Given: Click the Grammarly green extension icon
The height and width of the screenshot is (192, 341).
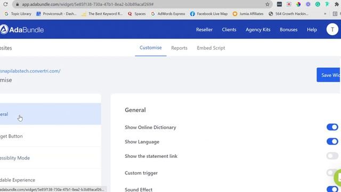Looking at the screenshot, I should [318, 4].
